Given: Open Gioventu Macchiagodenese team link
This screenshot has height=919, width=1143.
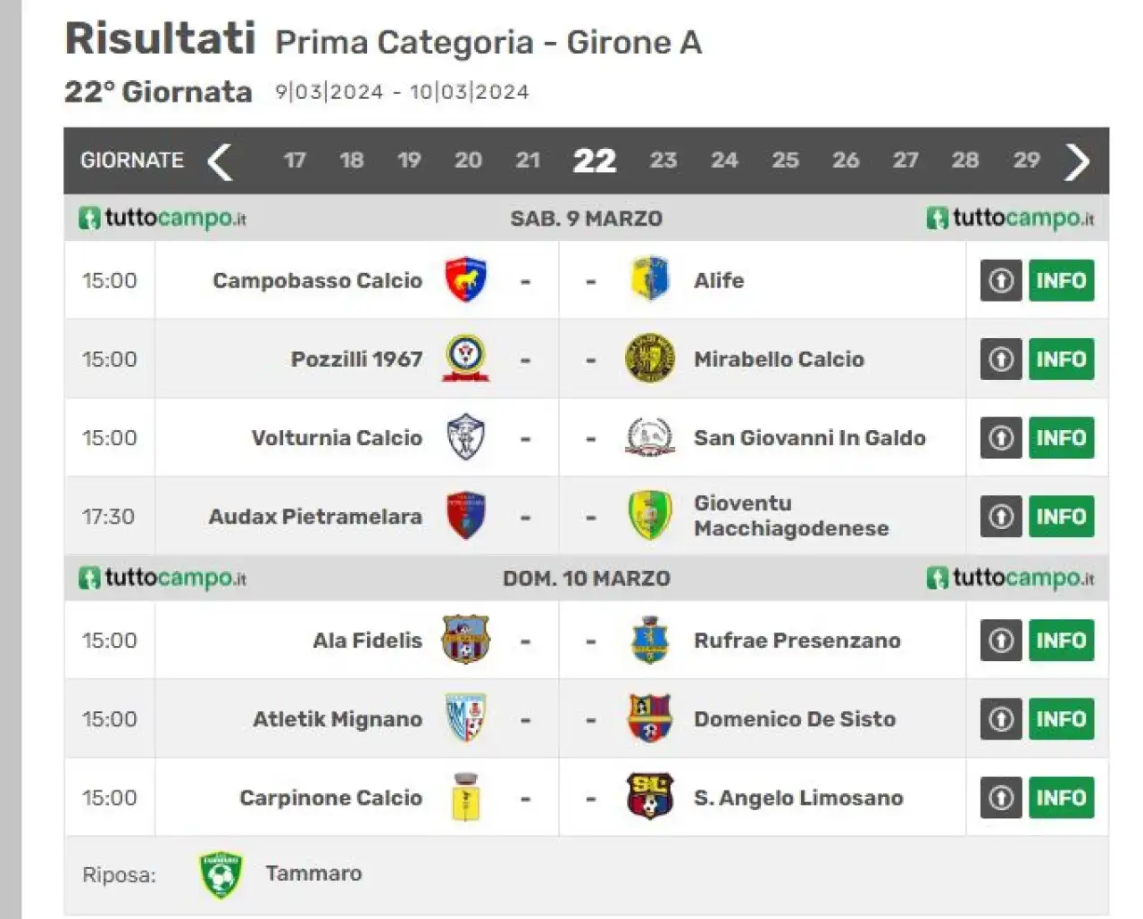Looking at the screenshot, I should (x=791, y=516).
